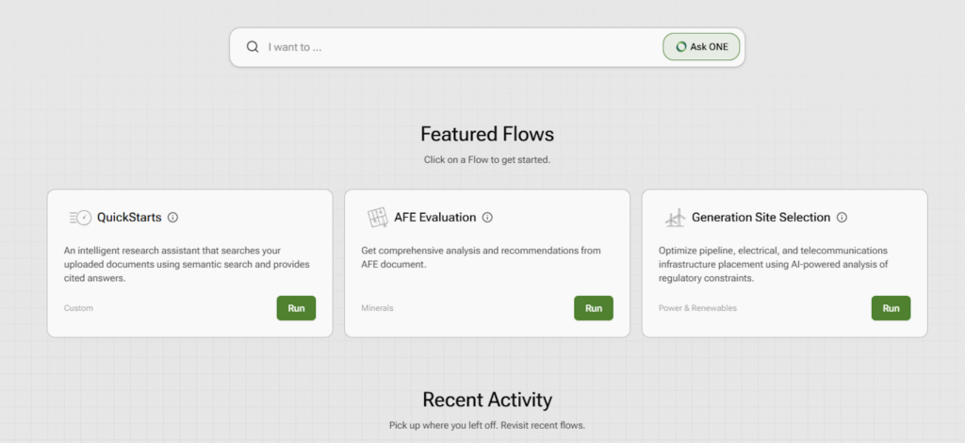Click the AFE Evaluation map icon
This screenshot has width=965, height=443.
click(377, 218)
